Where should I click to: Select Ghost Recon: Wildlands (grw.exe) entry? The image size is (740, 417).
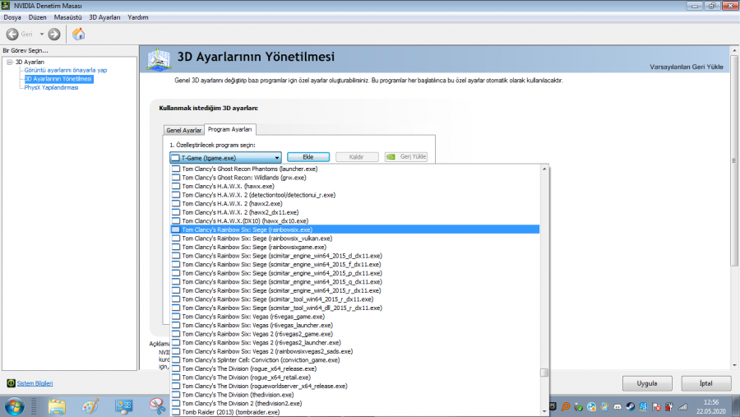click(355, 178)
